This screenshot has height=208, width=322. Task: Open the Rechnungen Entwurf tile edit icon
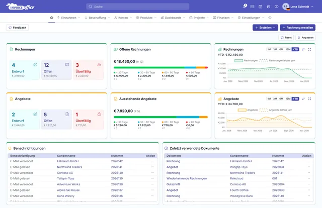[35, 65]
